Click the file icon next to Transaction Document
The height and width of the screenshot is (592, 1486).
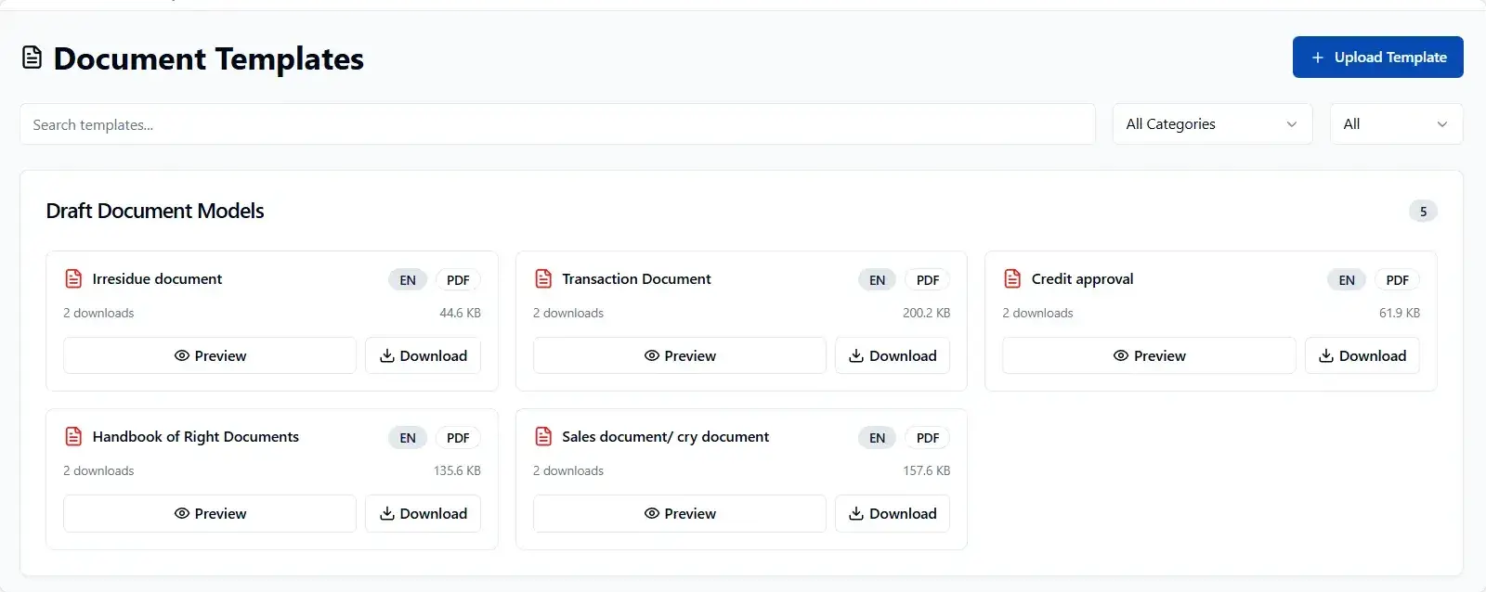[543, 279]
